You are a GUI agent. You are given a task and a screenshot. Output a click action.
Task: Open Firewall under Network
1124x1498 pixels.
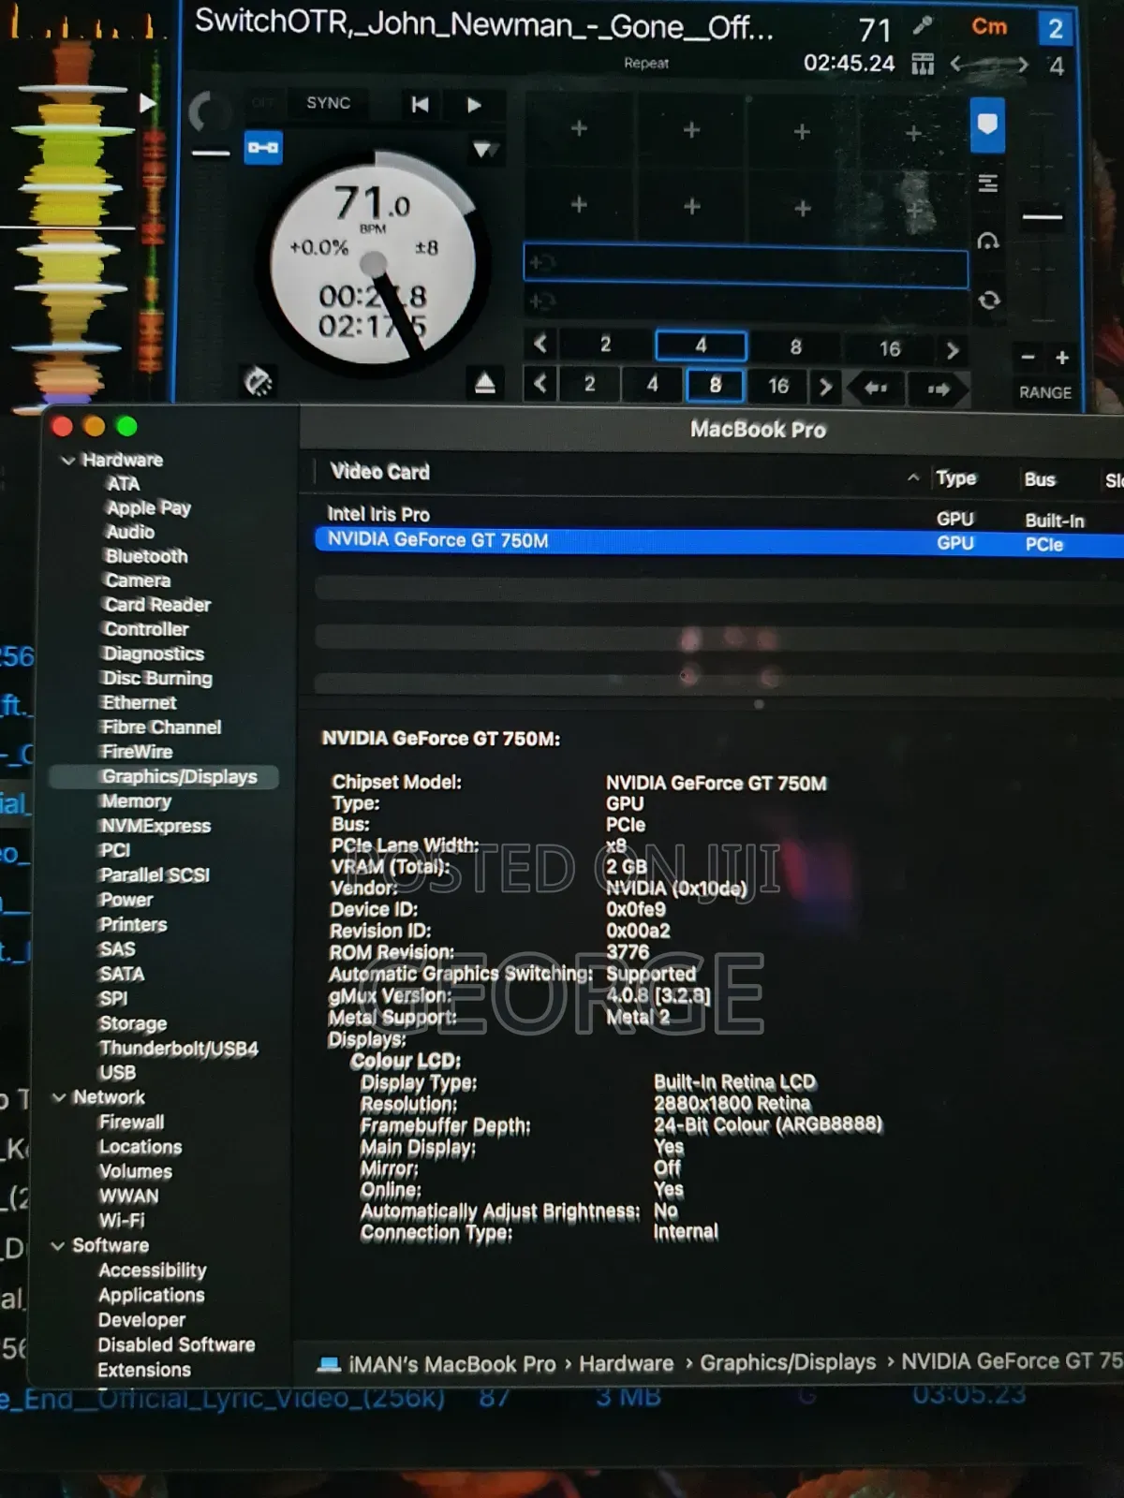[x=131, y=1123]
